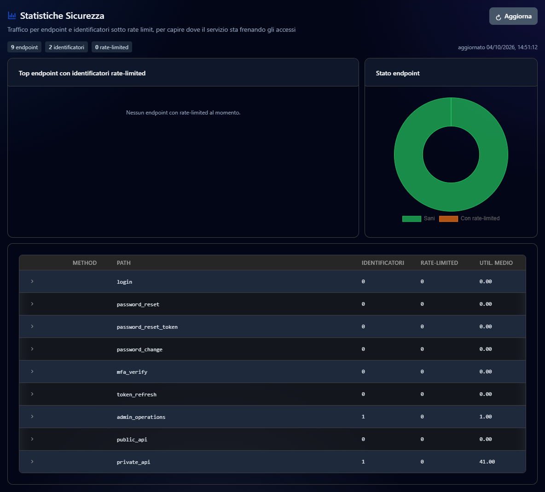Expand the admin_operations row chevron
This screenshot has width=545, height=492.
coord(32,417)
